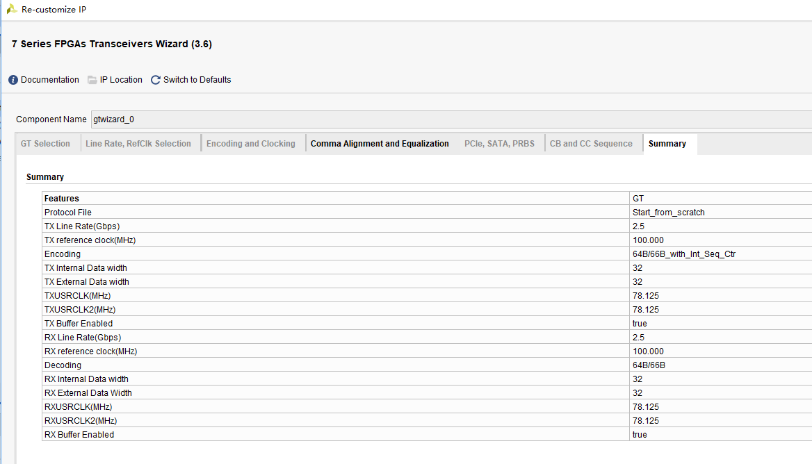Click the RXUSRCLK(MHz) row label

point(78,407)
